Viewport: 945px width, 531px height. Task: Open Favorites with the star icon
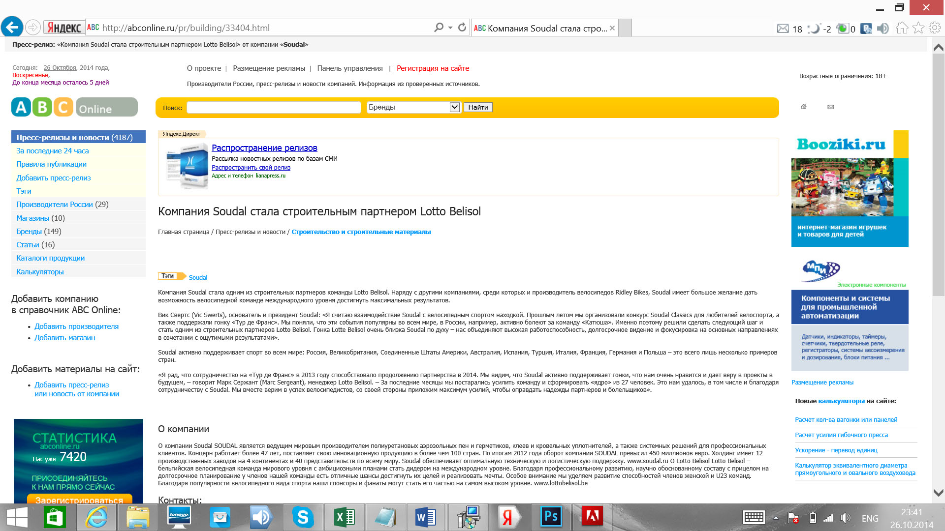918,28
